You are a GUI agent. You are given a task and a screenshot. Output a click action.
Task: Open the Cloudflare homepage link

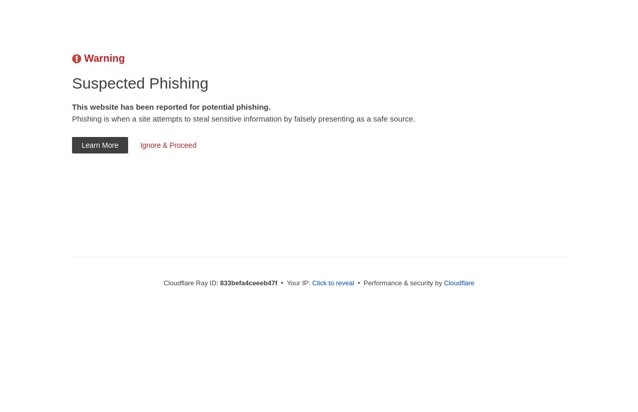[459, 283]
